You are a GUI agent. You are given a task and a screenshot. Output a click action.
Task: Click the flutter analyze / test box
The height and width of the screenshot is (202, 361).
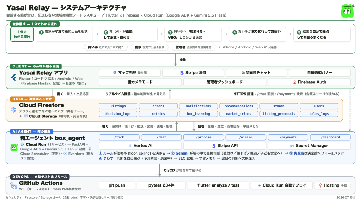[x=218, y=185]
